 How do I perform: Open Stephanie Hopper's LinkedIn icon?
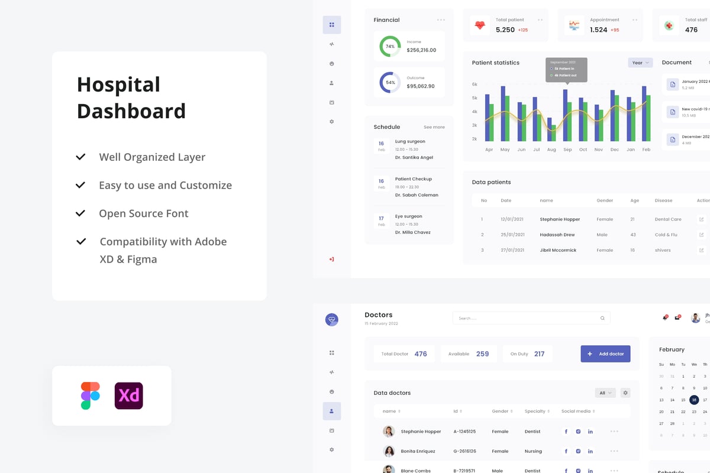[x=590, y=432]
